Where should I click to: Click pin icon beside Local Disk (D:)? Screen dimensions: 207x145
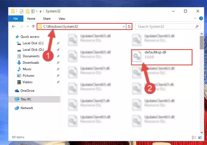(x=58, y=50)
